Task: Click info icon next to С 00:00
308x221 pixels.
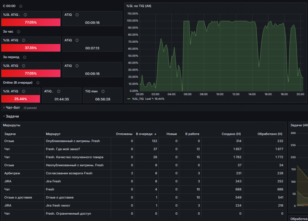Action: (x=21, y=6)
